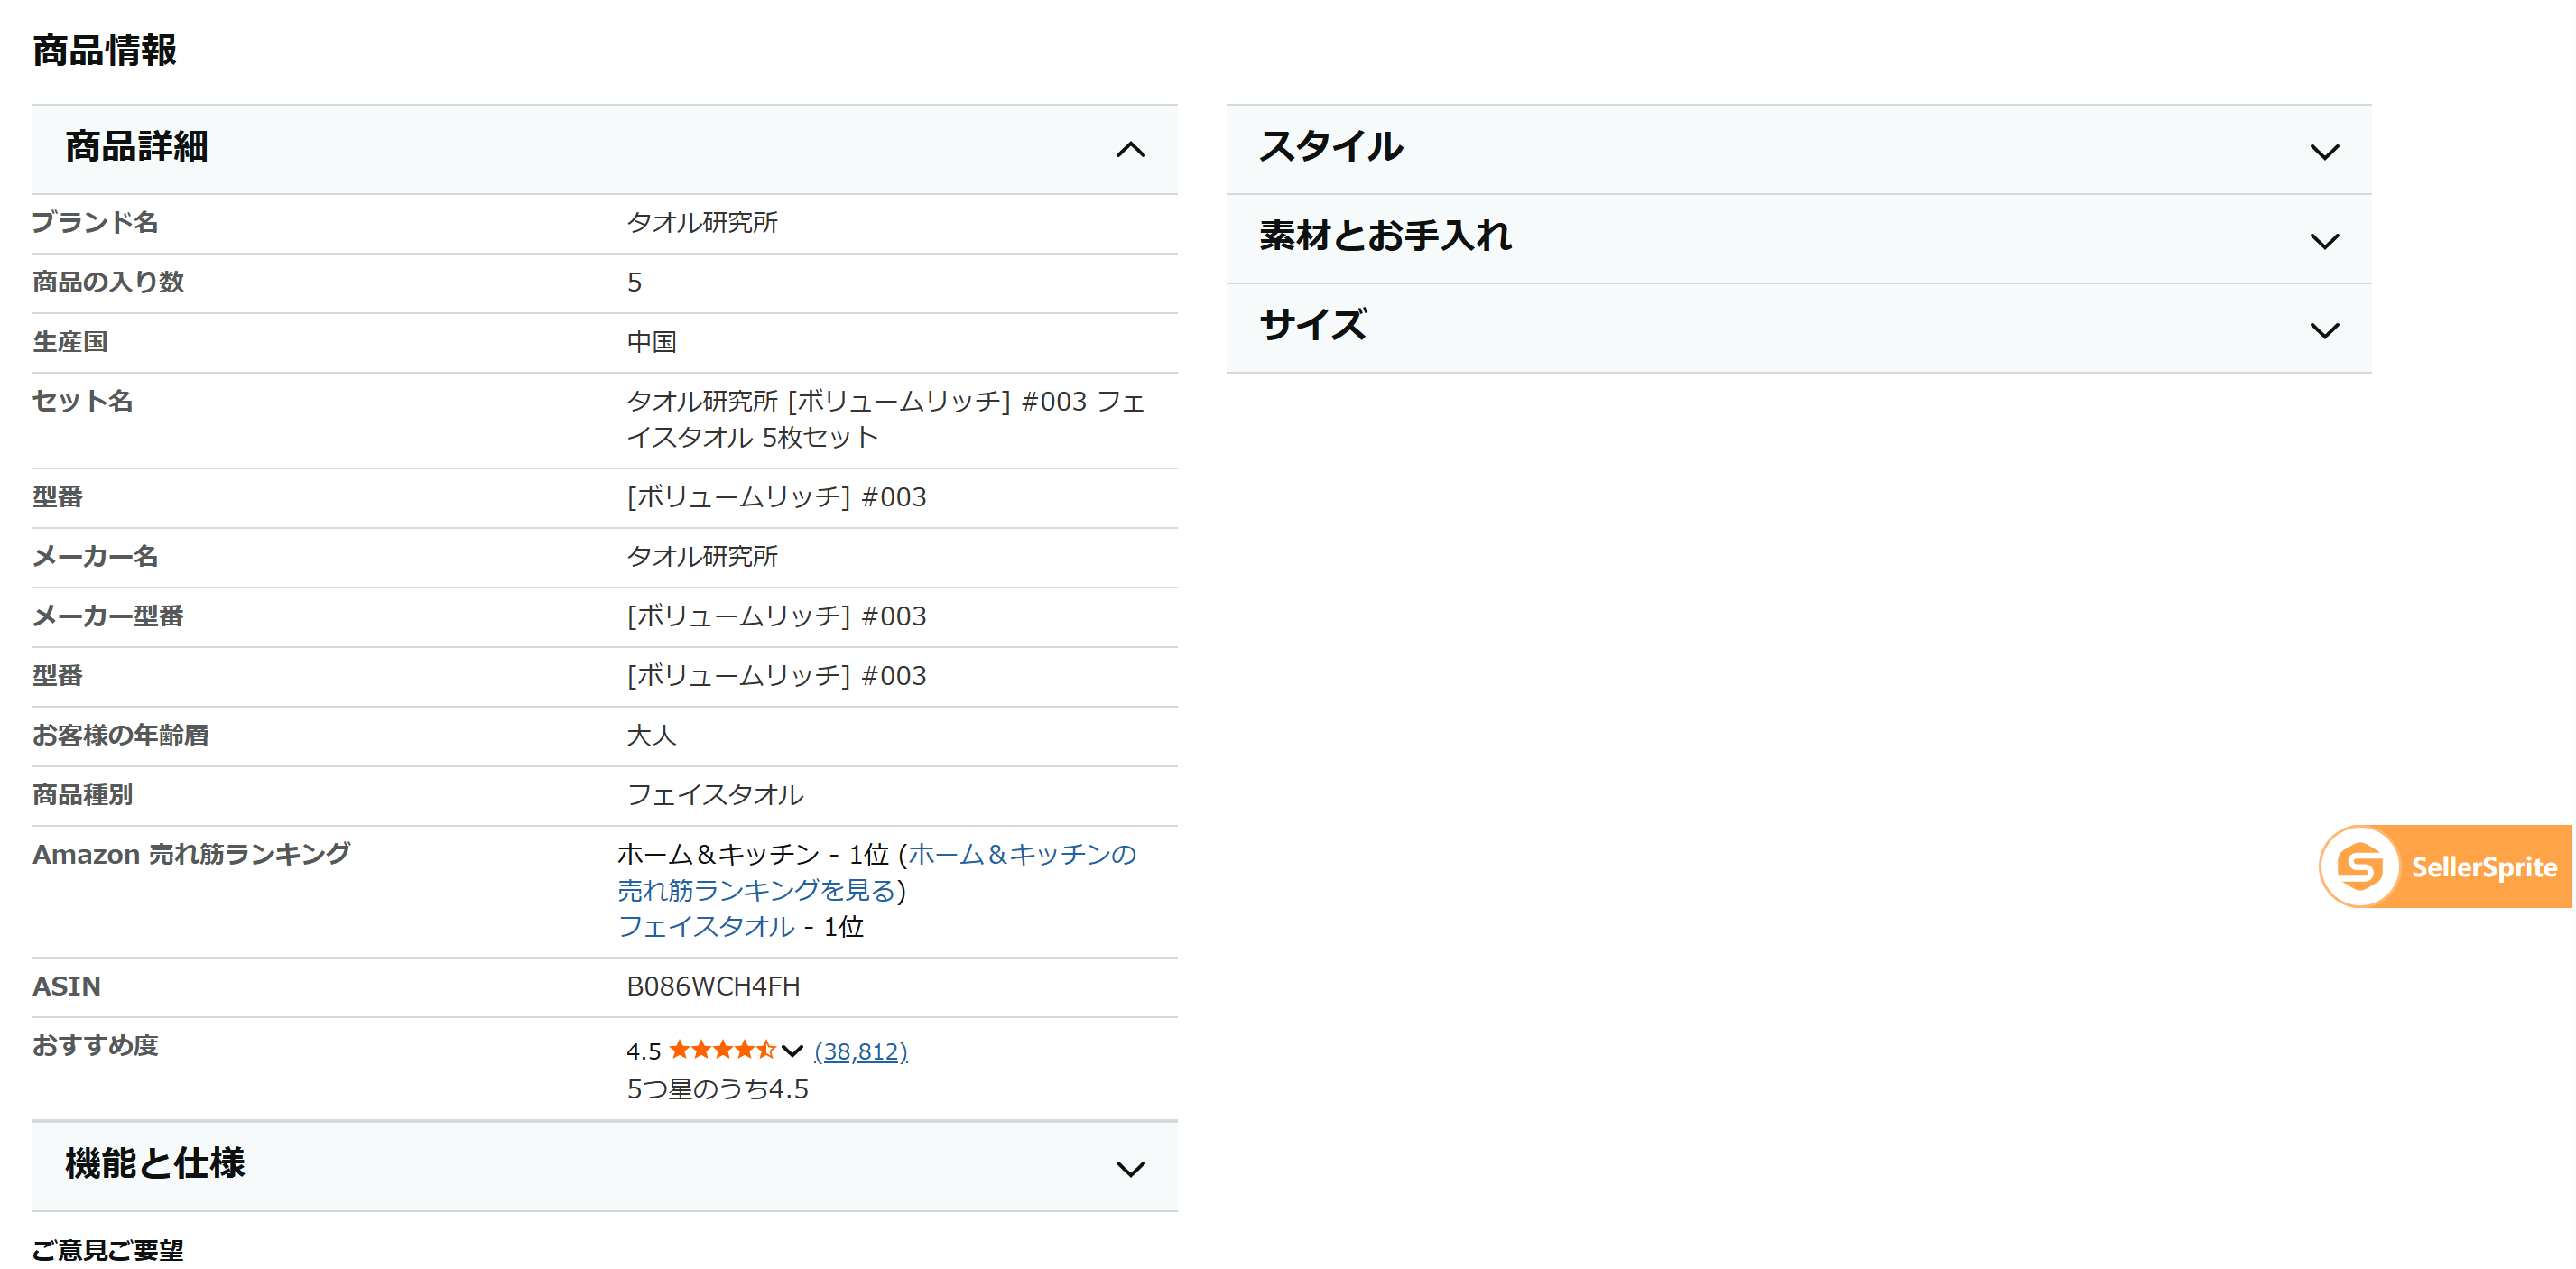Click the メーカー名 value タオル研究所
The width and height of the screenshot is (2576, 1269).
[702, 556]
